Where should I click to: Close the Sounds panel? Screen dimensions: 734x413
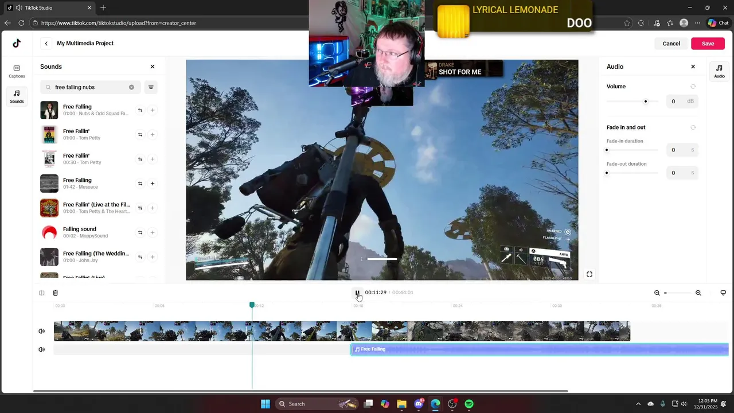[153, 67]
